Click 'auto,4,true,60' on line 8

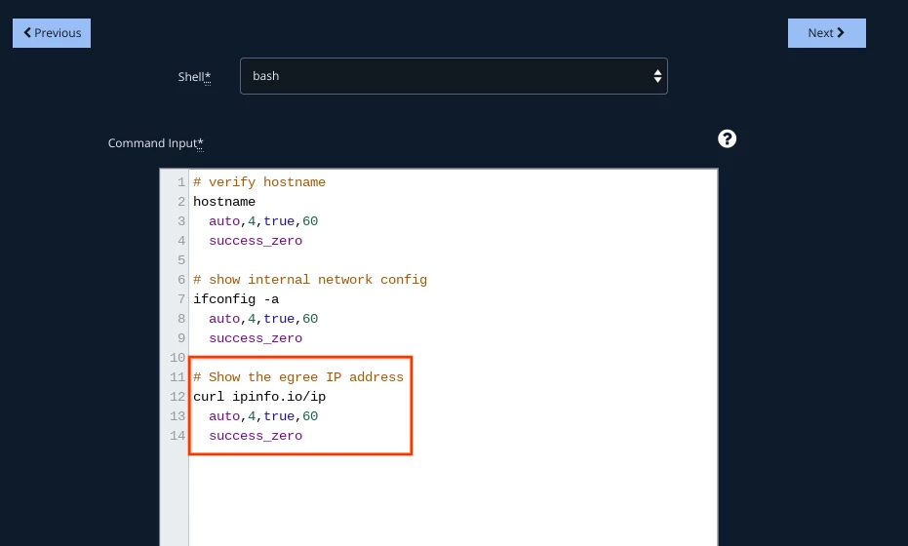pos(263,319)
